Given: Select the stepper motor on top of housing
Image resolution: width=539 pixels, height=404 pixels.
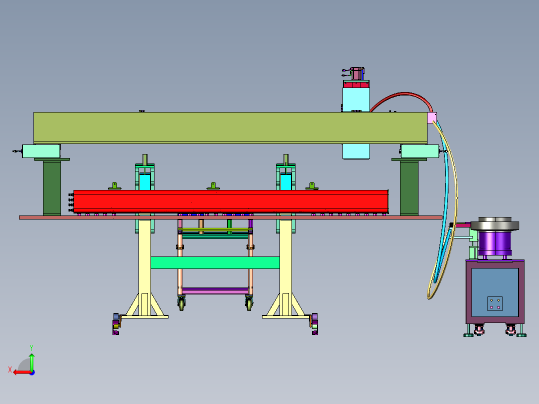Looking at the screenshot, I should (x=356, y=73).
